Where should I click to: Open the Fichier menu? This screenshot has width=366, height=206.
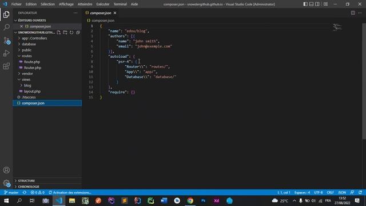tap(17, 4)
